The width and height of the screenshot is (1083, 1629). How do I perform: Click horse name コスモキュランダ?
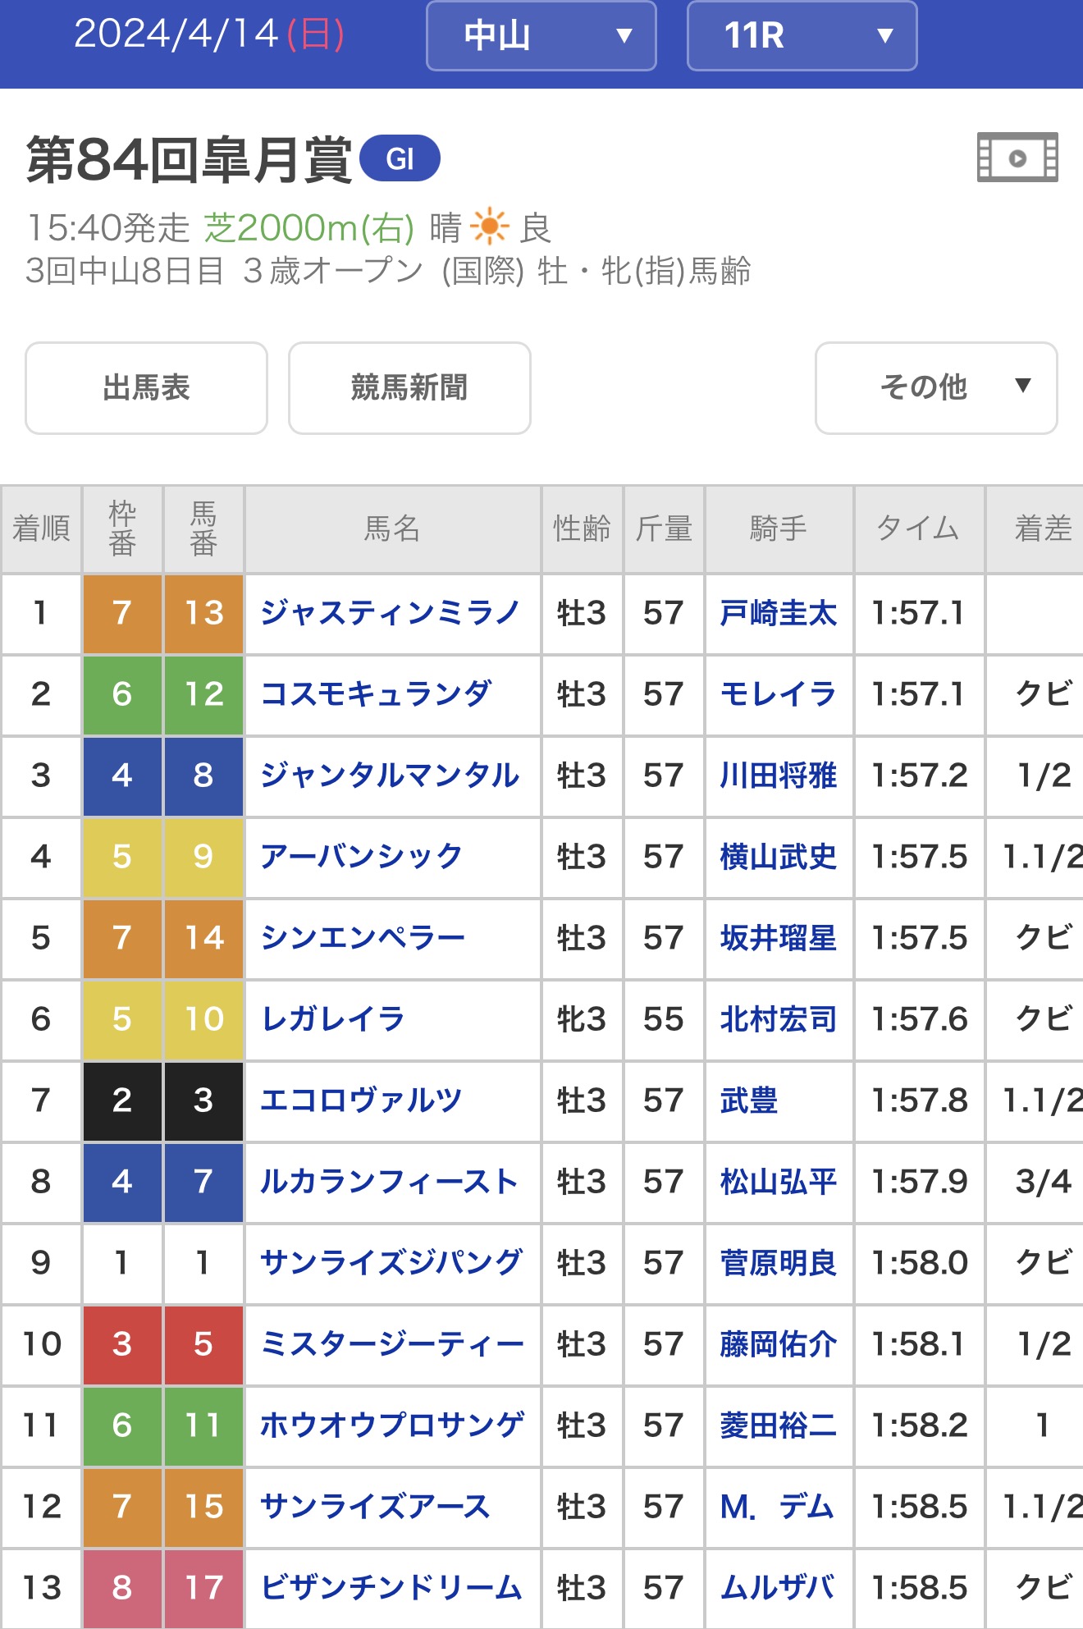377,694
